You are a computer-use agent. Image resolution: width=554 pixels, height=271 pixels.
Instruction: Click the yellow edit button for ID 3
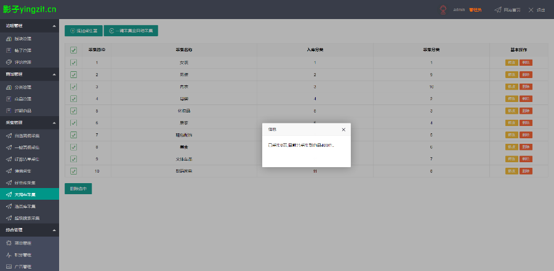[x=512, y=87]
